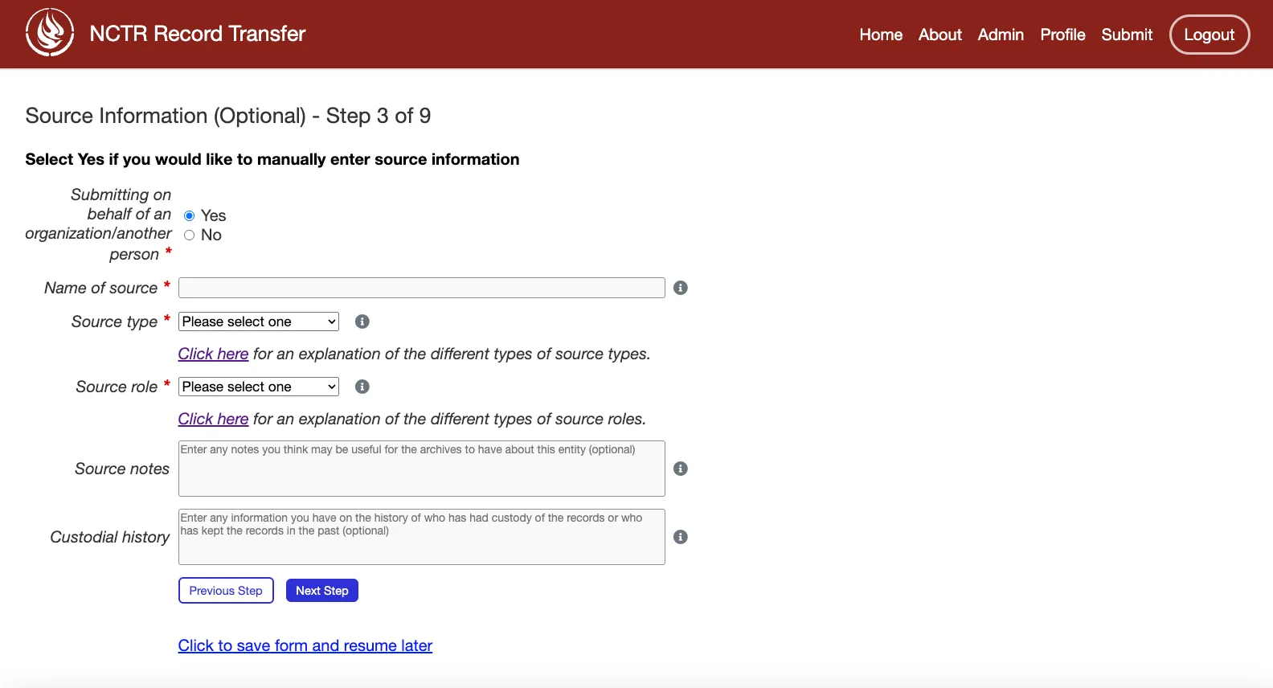The width and height of the screenshot is (1273, 688).
Task: Open the Source type dropdown
Action: click(259, 321)
